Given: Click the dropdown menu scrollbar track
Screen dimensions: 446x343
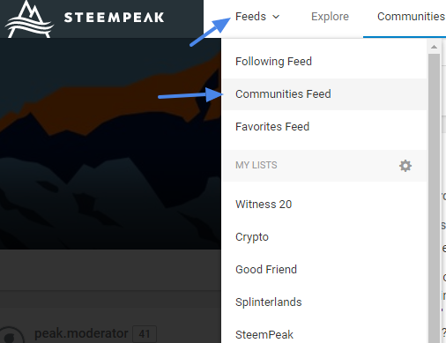Looking at the screenshot, I should [434, 197].
